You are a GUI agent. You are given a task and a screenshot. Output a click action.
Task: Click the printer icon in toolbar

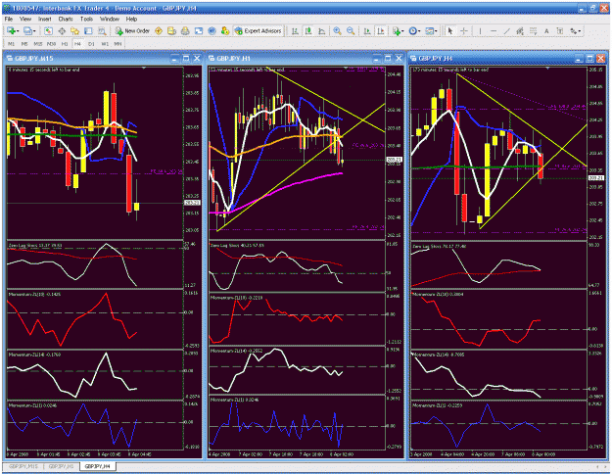[185, 30]
